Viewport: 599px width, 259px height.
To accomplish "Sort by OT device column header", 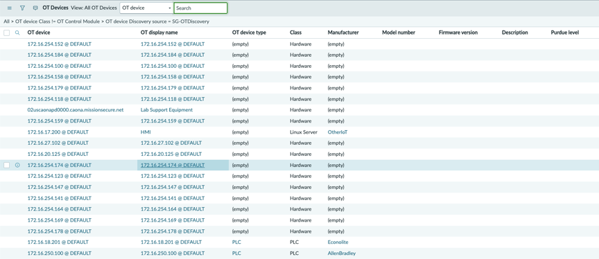I will click(x=39, y=33).
